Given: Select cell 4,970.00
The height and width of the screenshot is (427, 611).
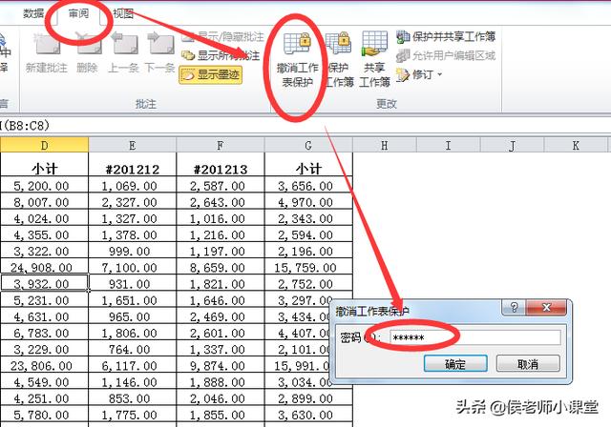Looking at the screenshot, I should tap(308, 202).
